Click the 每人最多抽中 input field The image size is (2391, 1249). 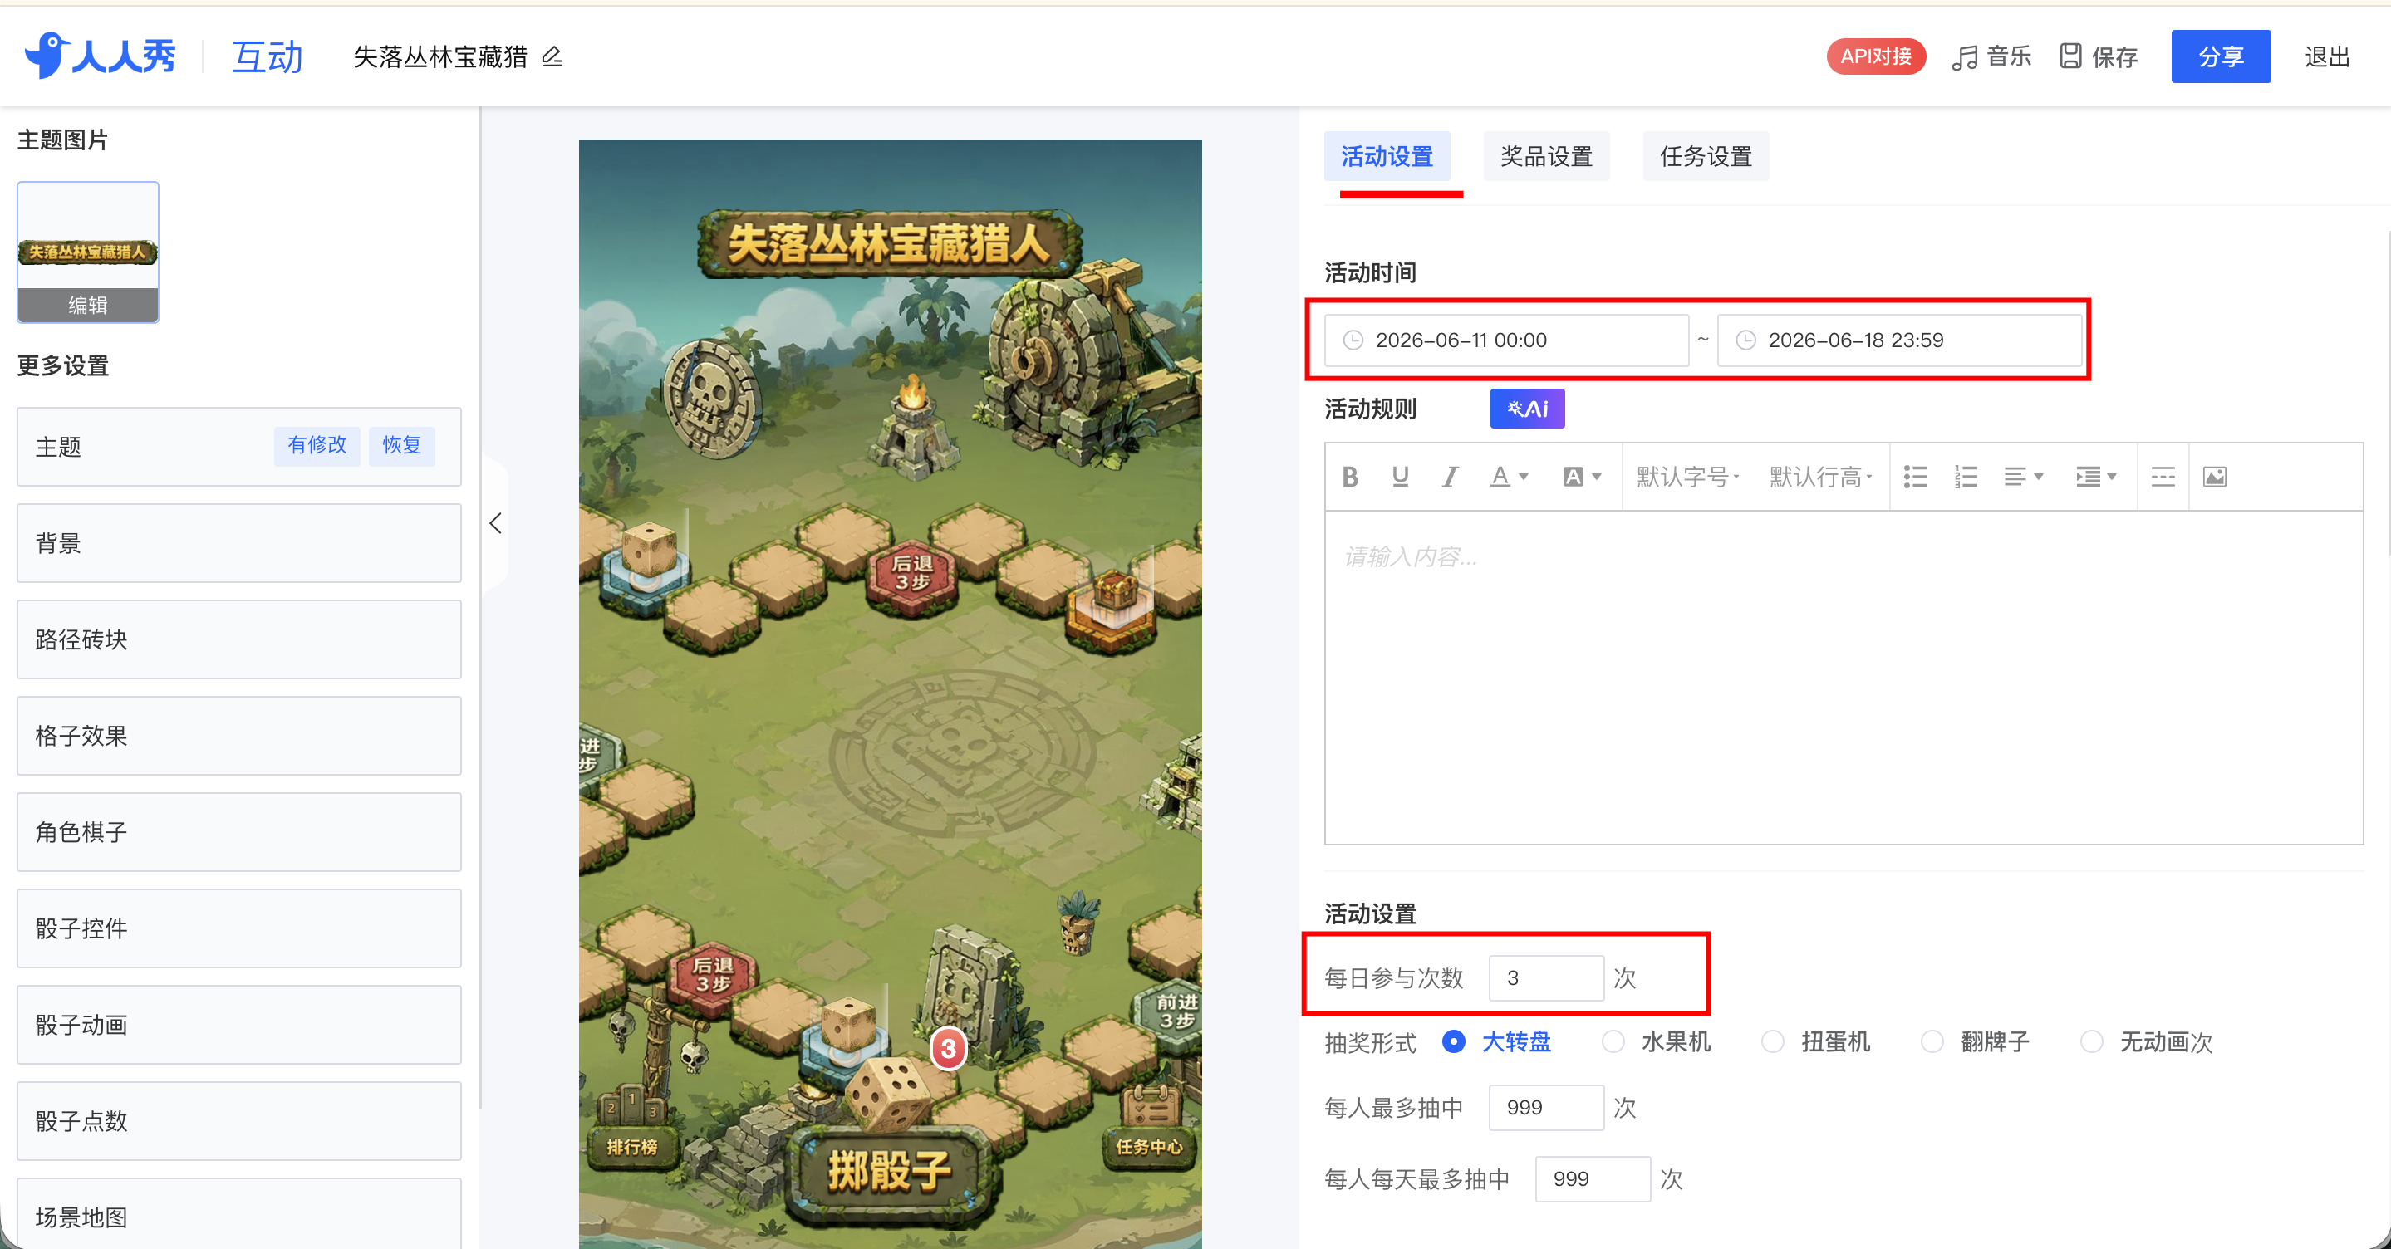[1546, 1107]
